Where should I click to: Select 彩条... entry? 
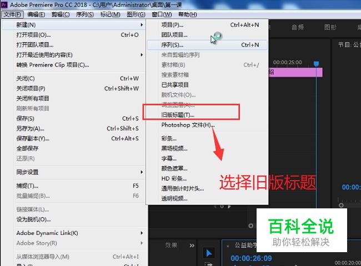(x=207, y=139)
